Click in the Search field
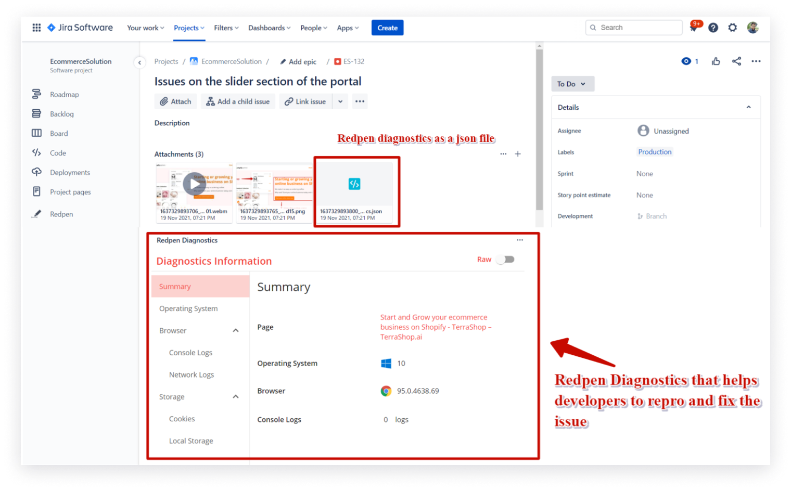Image resolution: width=791 pixels, height=490 pixels. (x=634, y=28)
